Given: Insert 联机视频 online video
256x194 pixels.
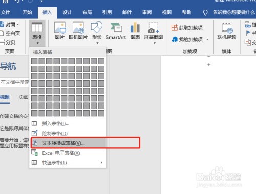Looking at the screenshot, I should point(227,31).
